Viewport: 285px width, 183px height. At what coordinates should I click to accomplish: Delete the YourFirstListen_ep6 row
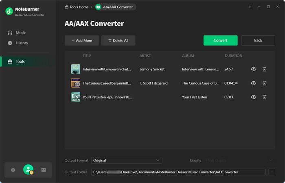265,97
